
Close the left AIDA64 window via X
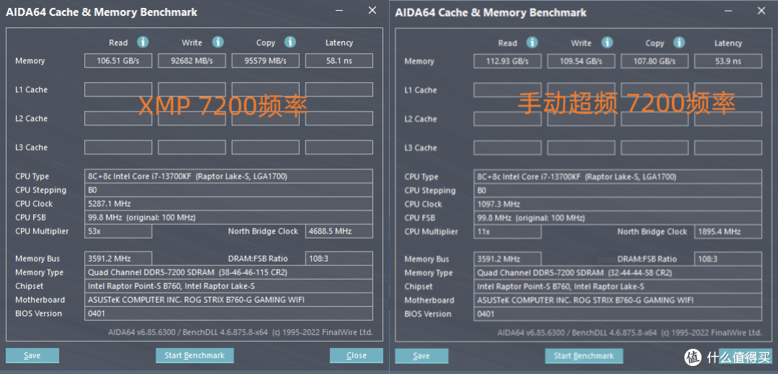coord(372,10)
